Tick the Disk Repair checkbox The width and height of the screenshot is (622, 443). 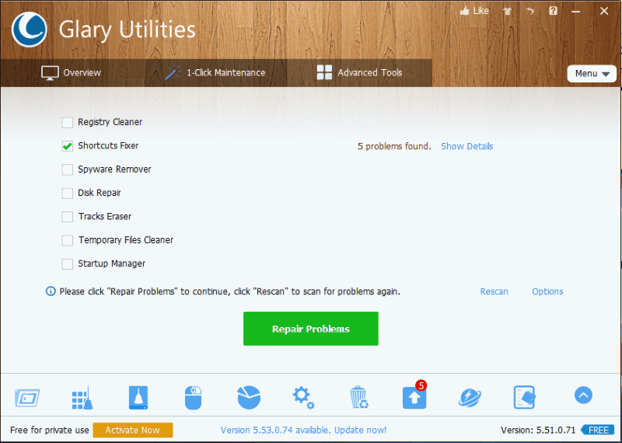click(x=68, y=194)
